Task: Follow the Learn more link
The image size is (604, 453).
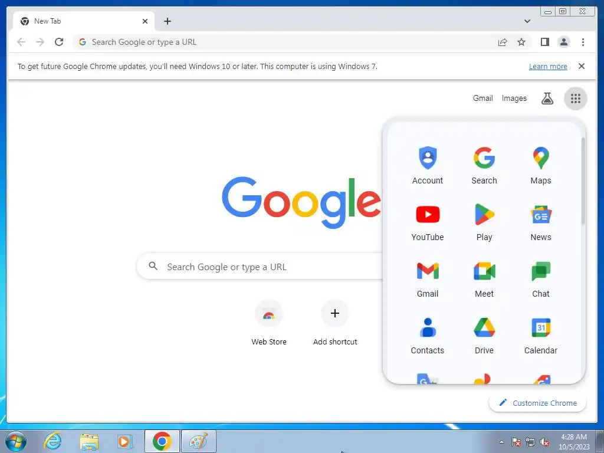Action: 548,66
